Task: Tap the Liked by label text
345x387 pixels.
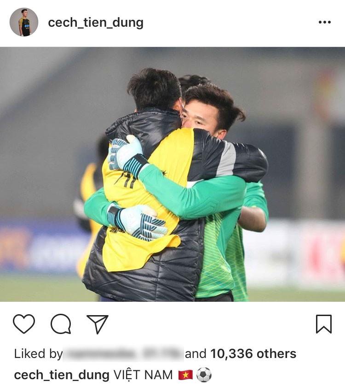Action: [39, 354]
